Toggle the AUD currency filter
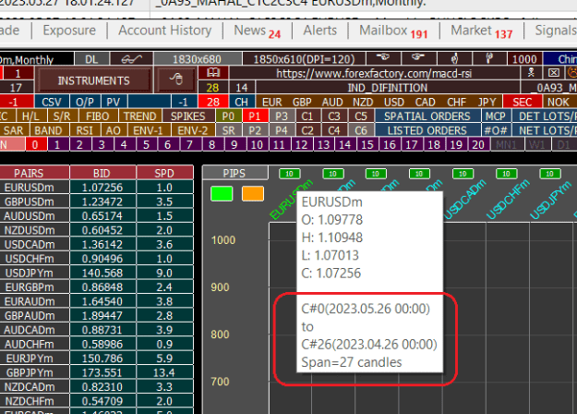The width and height of the screenshot is (577, 414). tap(332, 102)
